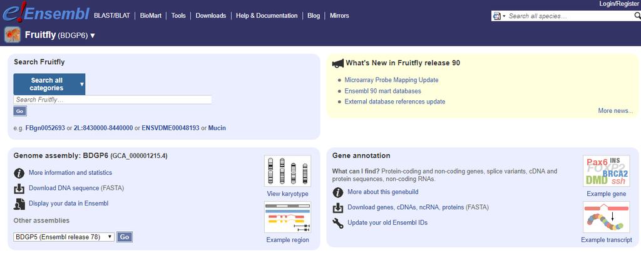This screenshot has height=255, width=641.
Task: Click the Example gene text link
Action: coord(606,194)
